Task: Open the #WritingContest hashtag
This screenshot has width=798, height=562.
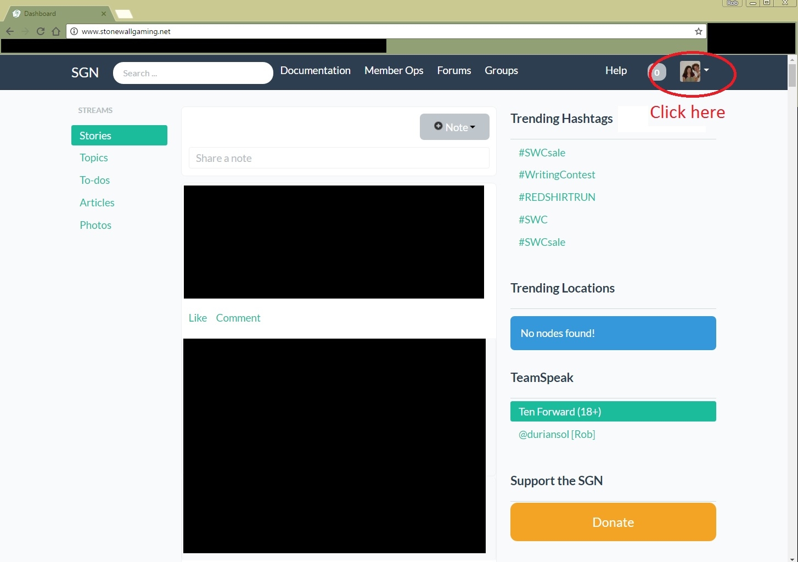Action: [x=557, y=175]
